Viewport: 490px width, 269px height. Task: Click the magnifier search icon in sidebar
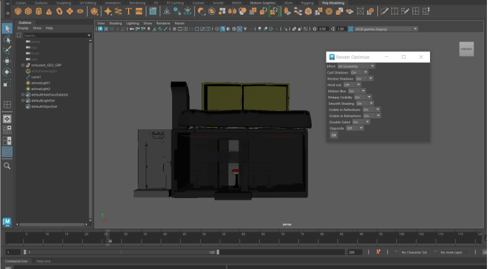[7, 166]
